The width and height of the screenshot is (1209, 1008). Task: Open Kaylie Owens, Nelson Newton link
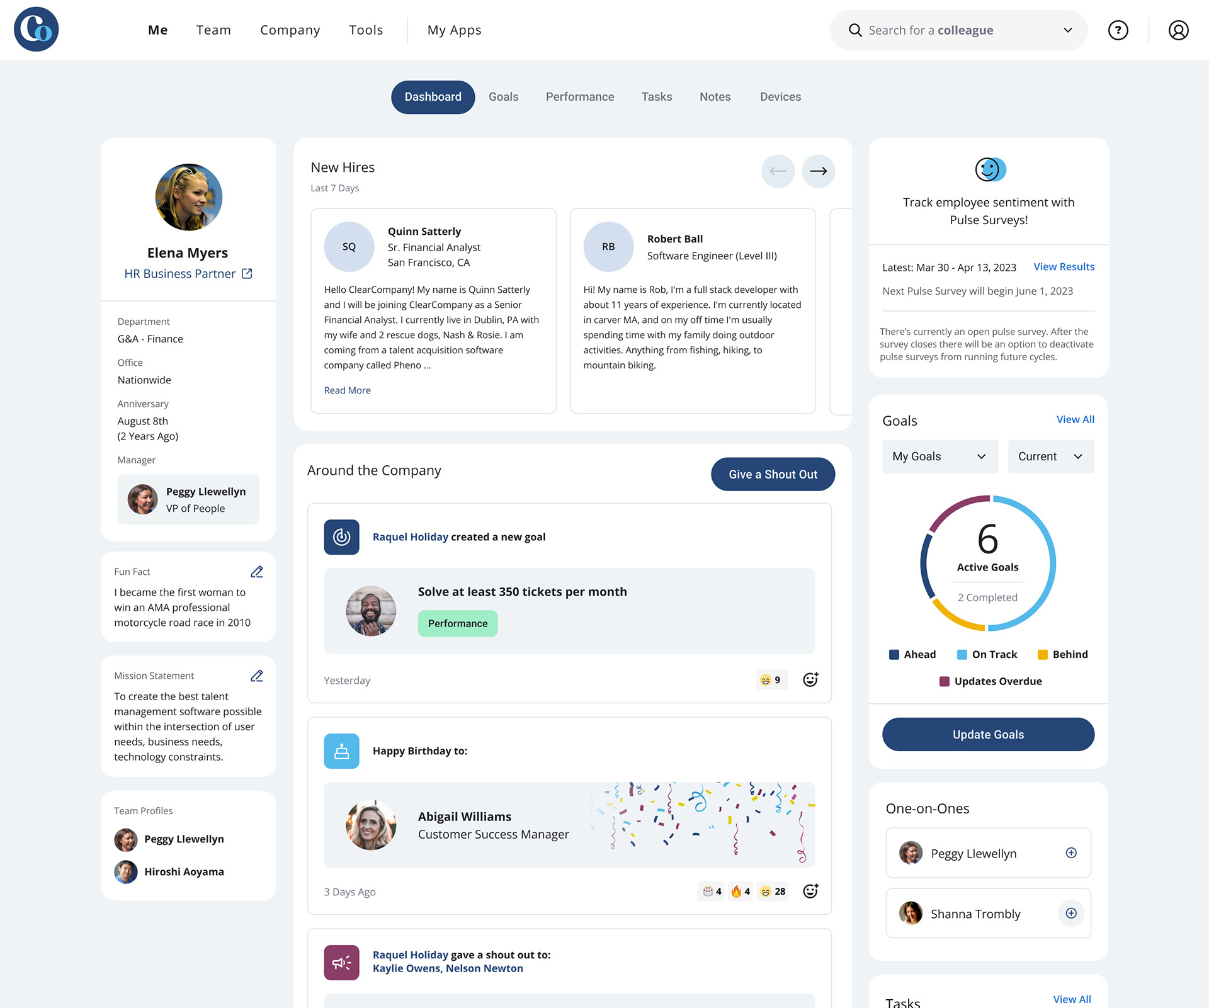[447, 968]
